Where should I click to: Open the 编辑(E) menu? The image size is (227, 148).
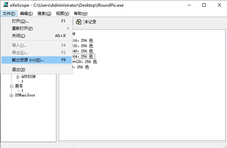tap(26, 14)
